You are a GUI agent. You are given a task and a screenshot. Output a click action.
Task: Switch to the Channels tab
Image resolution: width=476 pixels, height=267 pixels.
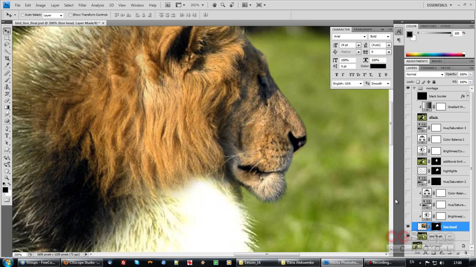tap(429, 68)
